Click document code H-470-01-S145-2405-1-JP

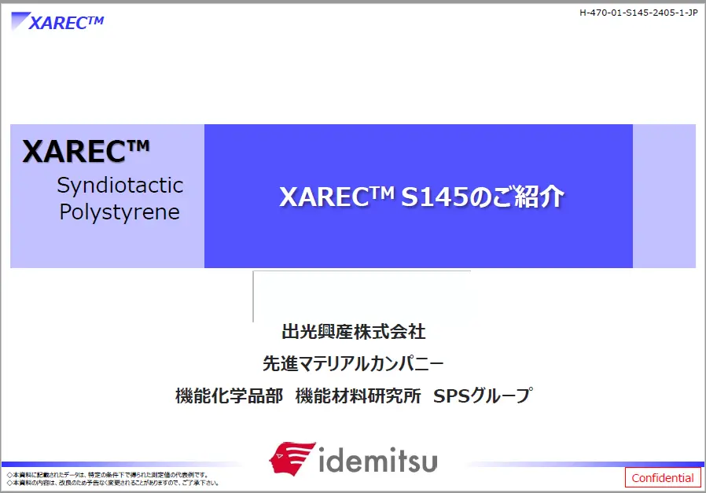(638, 13)
